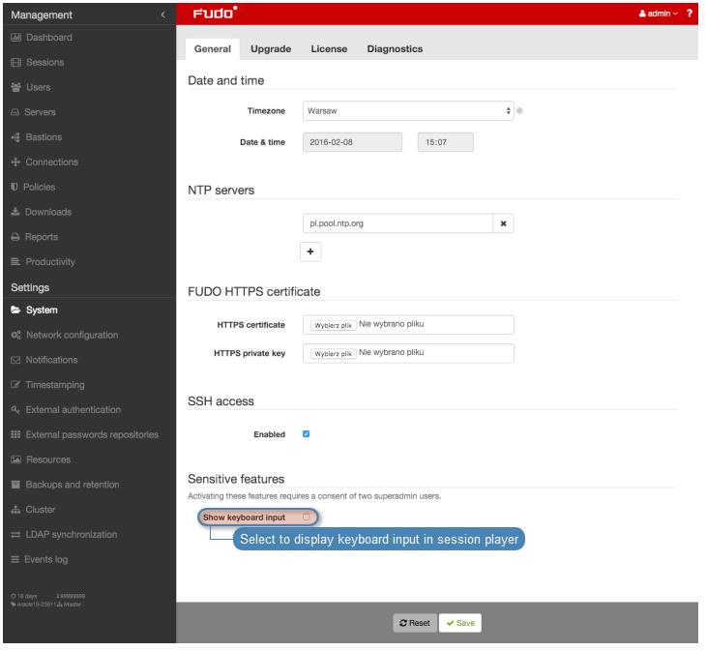The height and width of the screenshot is (651, 706).
Task: Click the Users icon in sidebar
Action: [x=15, y=87]
